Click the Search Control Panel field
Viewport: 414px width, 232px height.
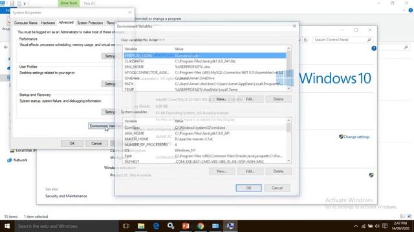(x=342, y=40)
